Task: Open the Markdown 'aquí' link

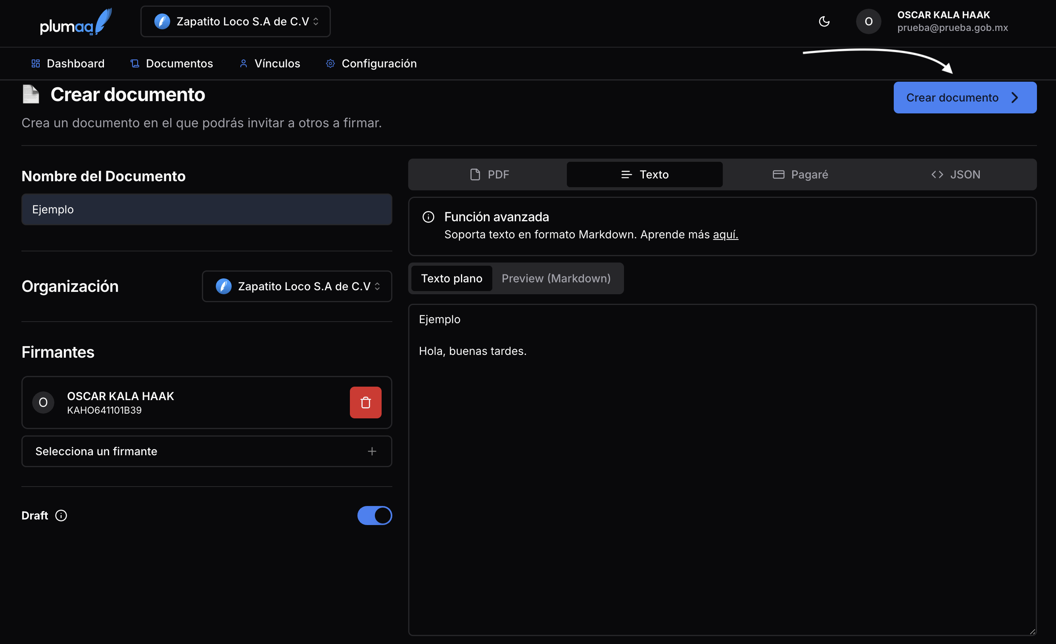Action: point(725,234)
